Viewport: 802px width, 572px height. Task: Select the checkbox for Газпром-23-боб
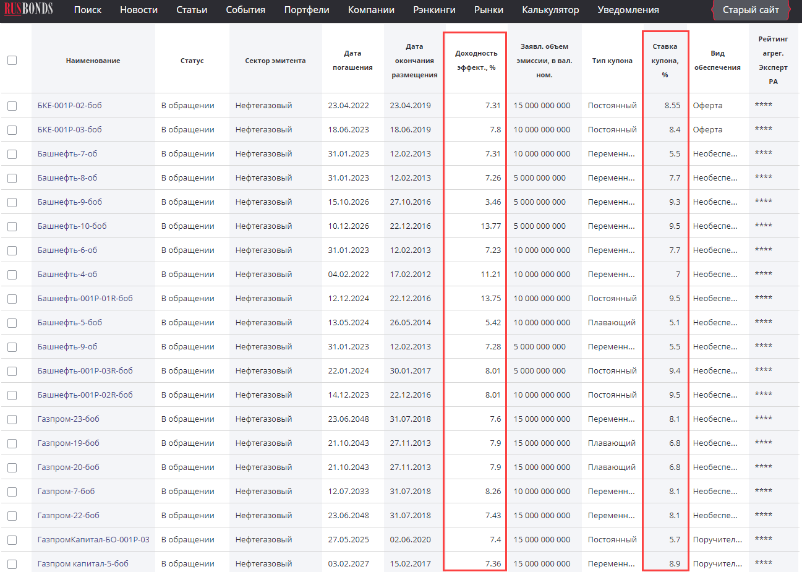(12, 419)
